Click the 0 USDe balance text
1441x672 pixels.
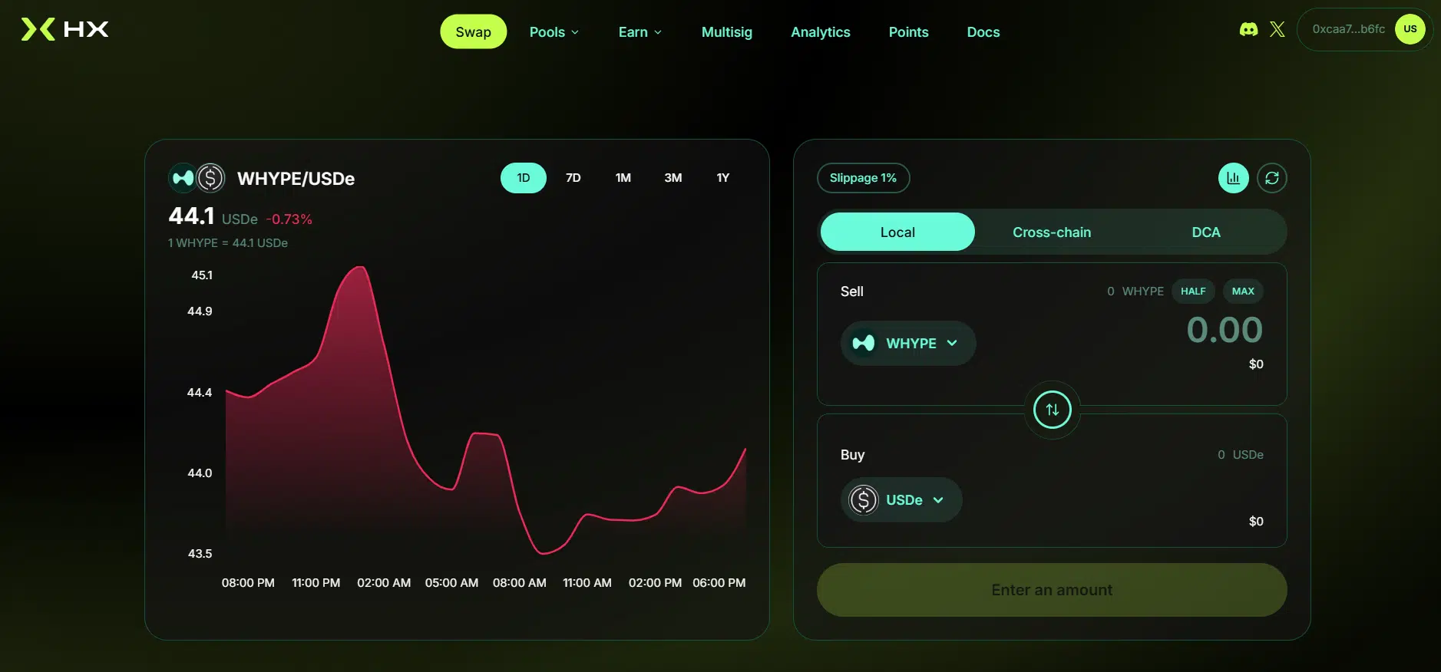(x=1241, y=455)
